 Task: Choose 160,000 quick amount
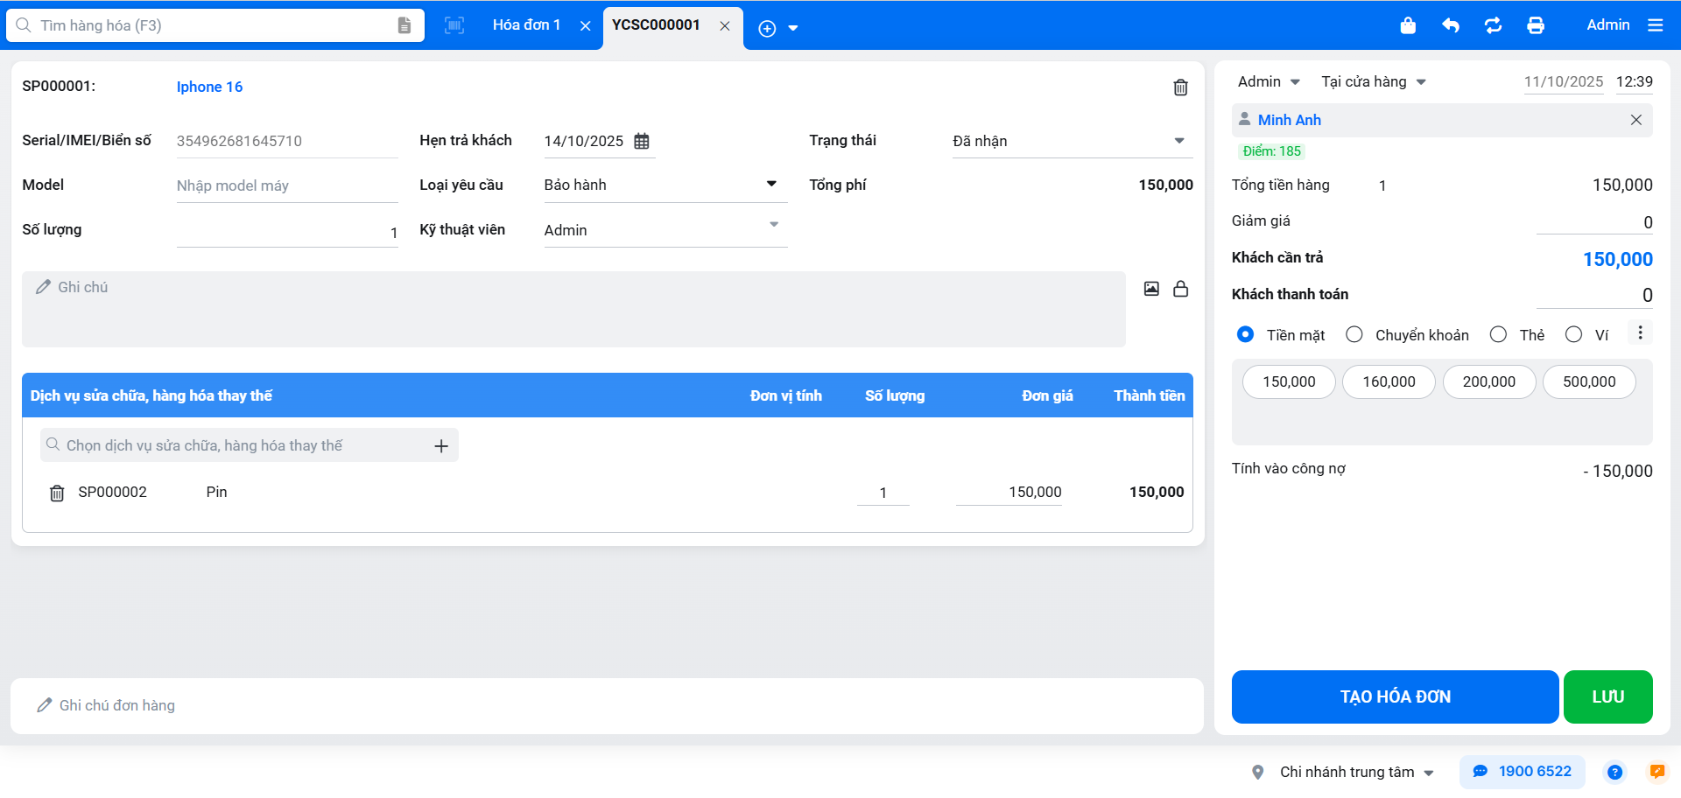pyautogui.click(x=1389, y=381)
